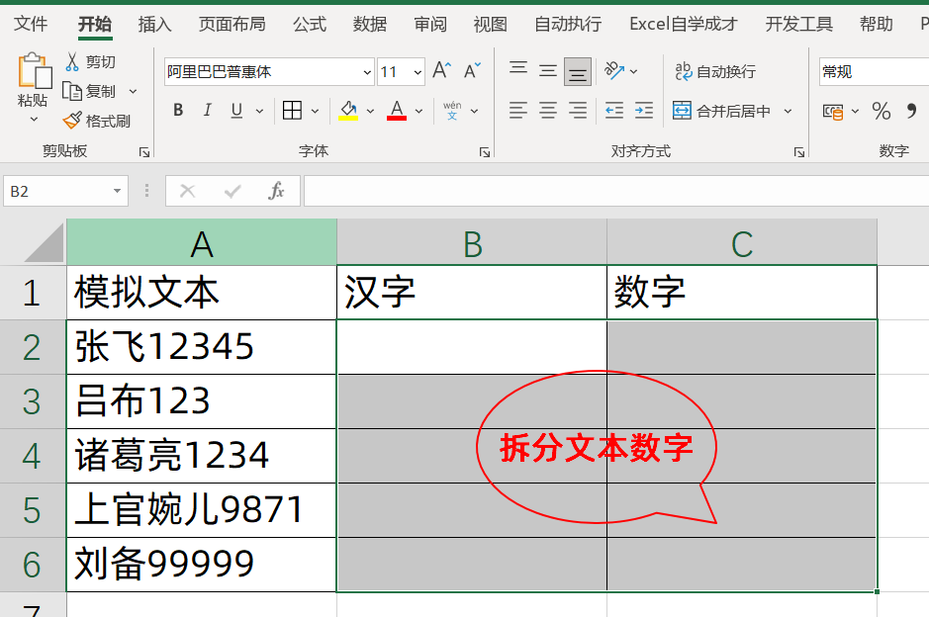Image resolution: width=929 pixels, height=617 pixels.
Task: Switch to the 公式 Formulas tab
Action: click(x=310, y=24)
